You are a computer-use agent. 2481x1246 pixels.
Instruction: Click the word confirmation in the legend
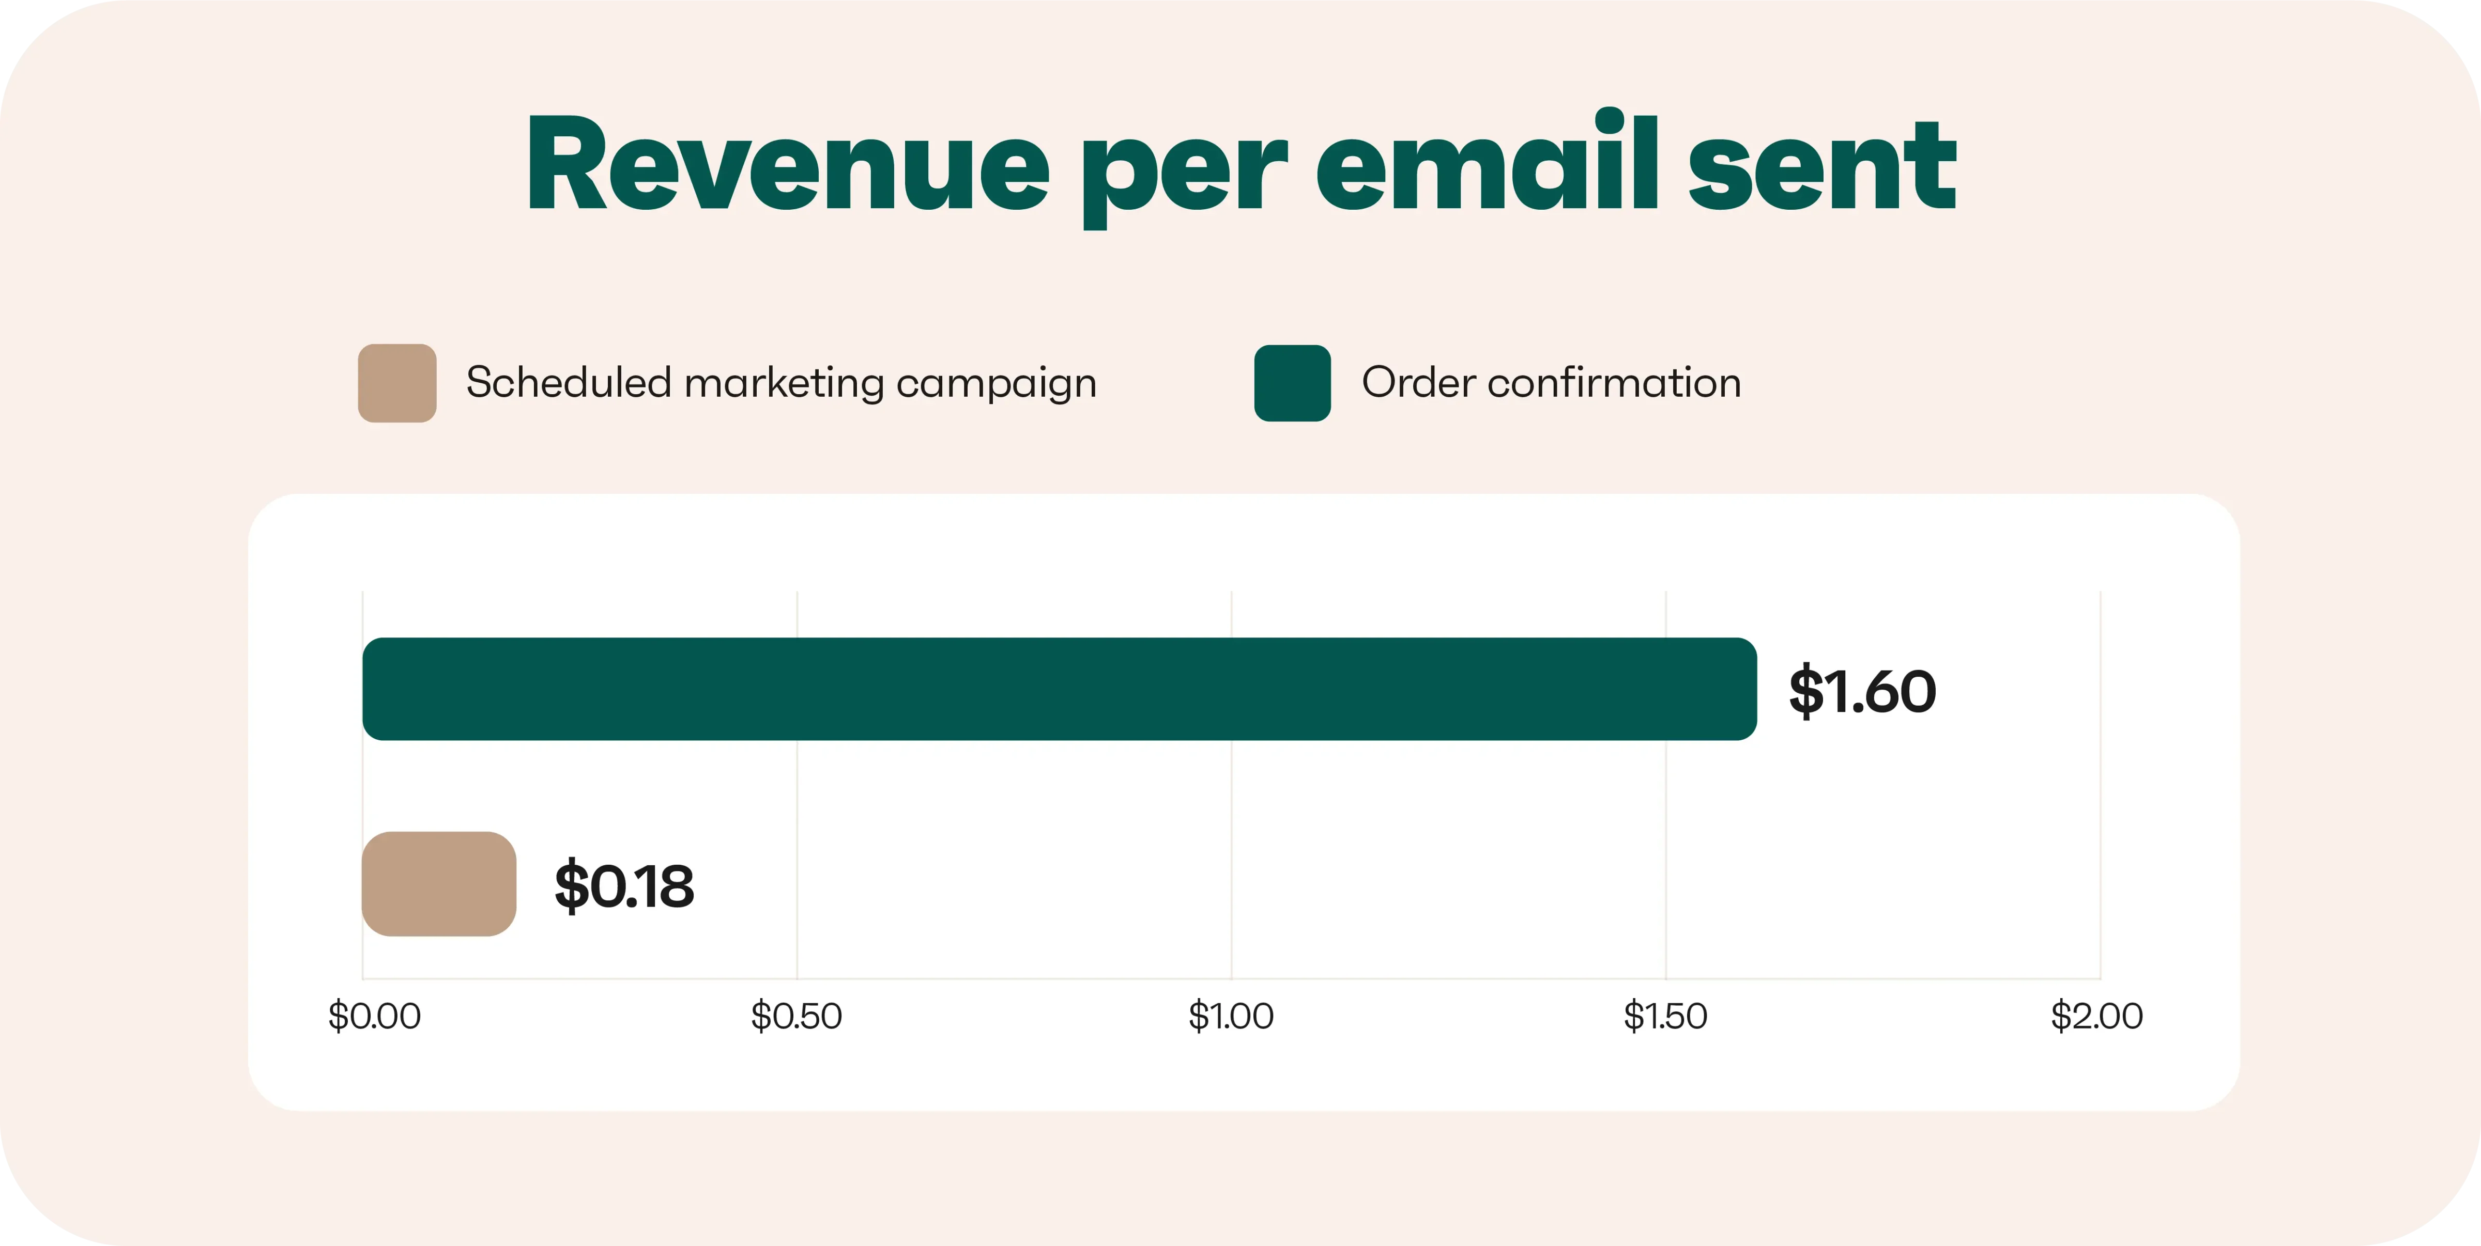(1615, 382)
